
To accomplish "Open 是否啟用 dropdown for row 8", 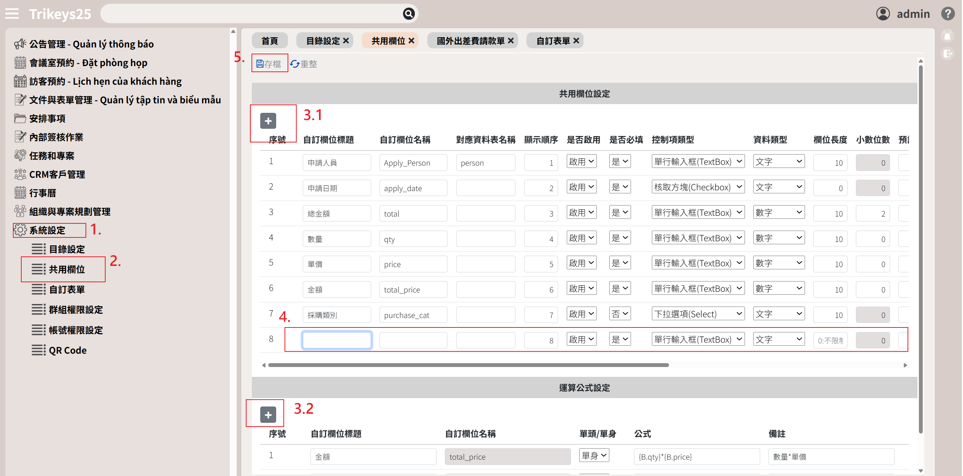I will pyautogui.click(x=581, y=339).
